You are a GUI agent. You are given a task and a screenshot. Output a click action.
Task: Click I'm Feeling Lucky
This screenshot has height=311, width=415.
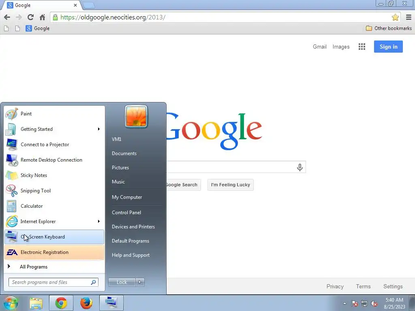231,185
